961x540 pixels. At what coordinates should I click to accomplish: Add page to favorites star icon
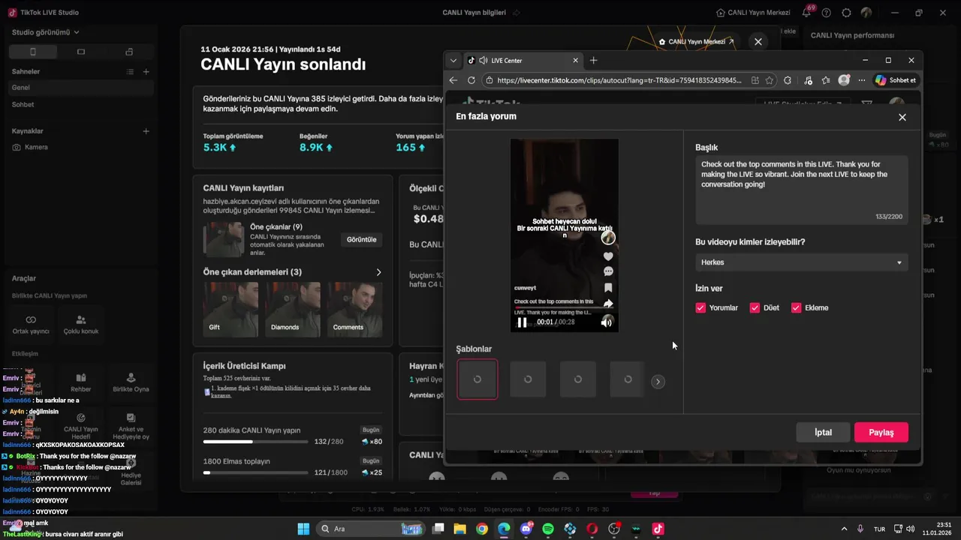tap(770, 80)
